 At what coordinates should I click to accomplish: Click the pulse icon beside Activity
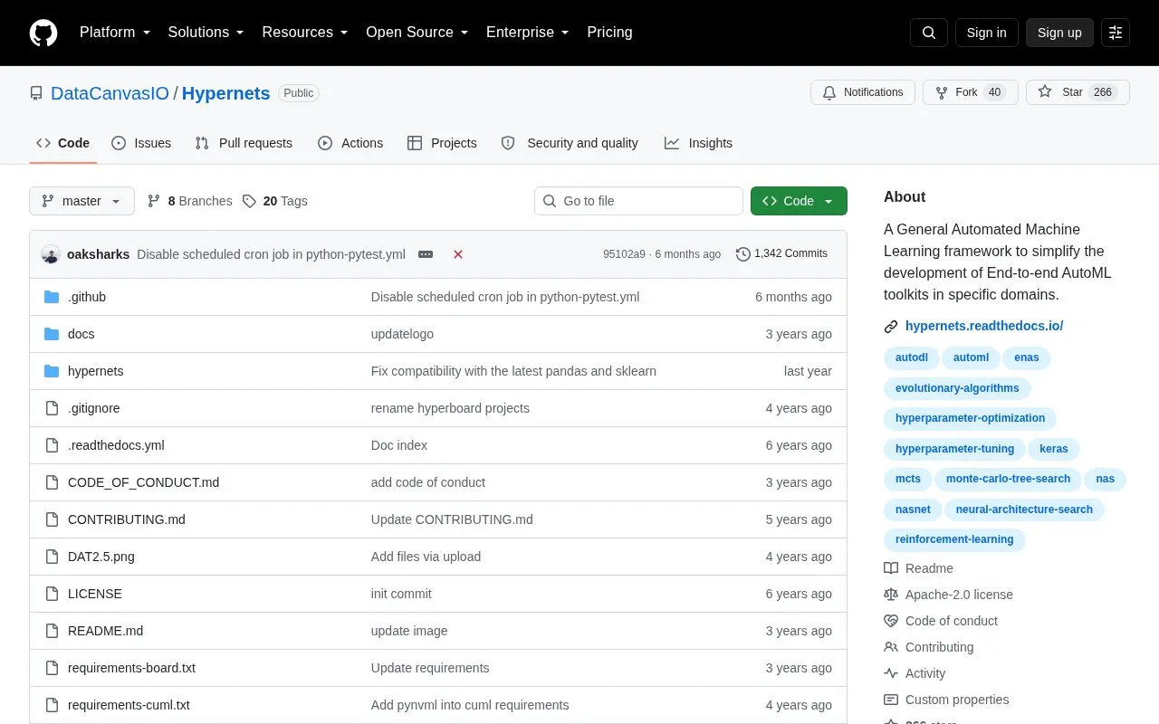tap(891, 673)
